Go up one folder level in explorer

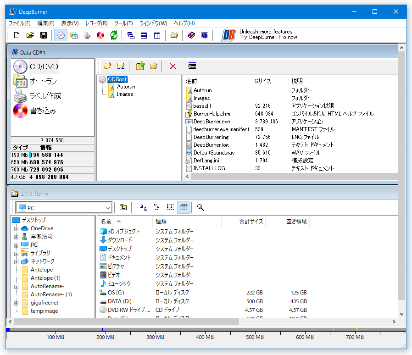click(123, 207)
